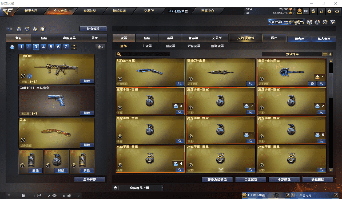The height and width of the screenshot is (199, 342).
Task: Switch to 火线珍藏馆 tab
Action: coord(246,38)
